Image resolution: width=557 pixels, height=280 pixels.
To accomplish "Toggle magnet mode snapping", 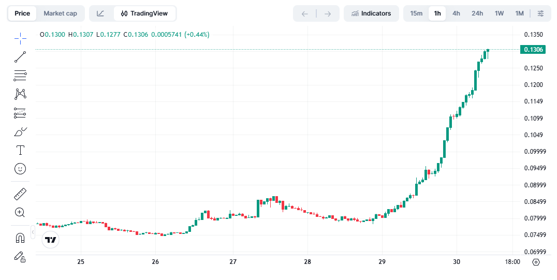I will click(x=20, y=238).
